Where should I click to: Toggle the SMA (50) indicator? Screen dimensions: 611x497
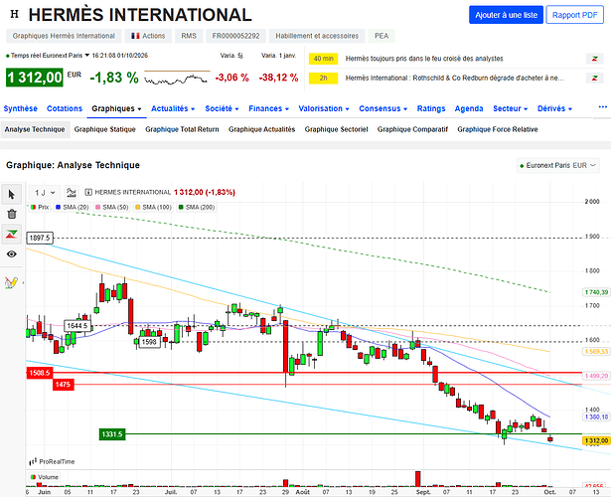click(x=112, y=207)
